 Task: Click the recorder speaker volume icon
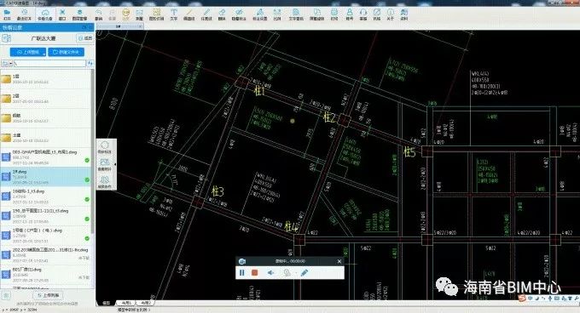(x=271, y=273)
